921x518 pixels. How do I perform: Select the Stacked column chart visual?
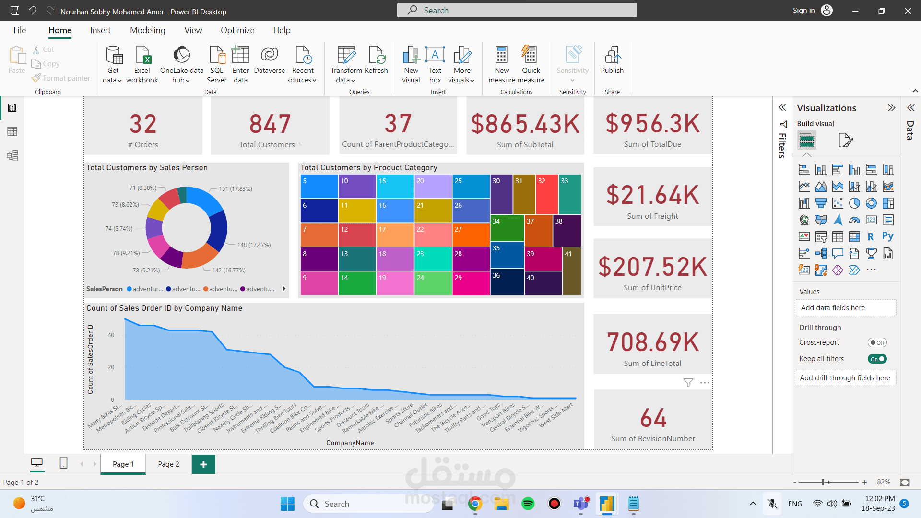coord(821,170)
